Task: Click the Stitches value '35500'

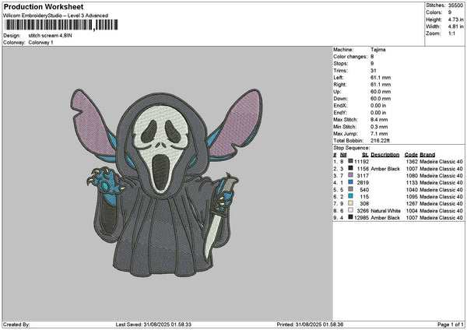Action: tap(455, 5)
